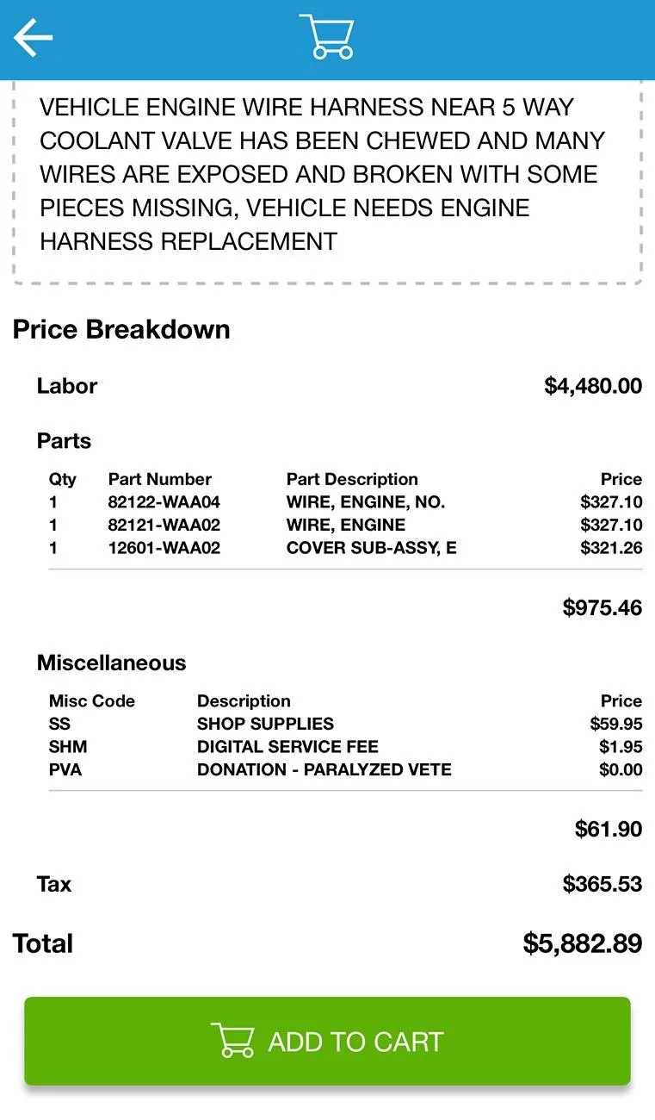This screenshot has width=655, height=1120.
Task: Tap the back arrow icon
Action: pos(33,38)
